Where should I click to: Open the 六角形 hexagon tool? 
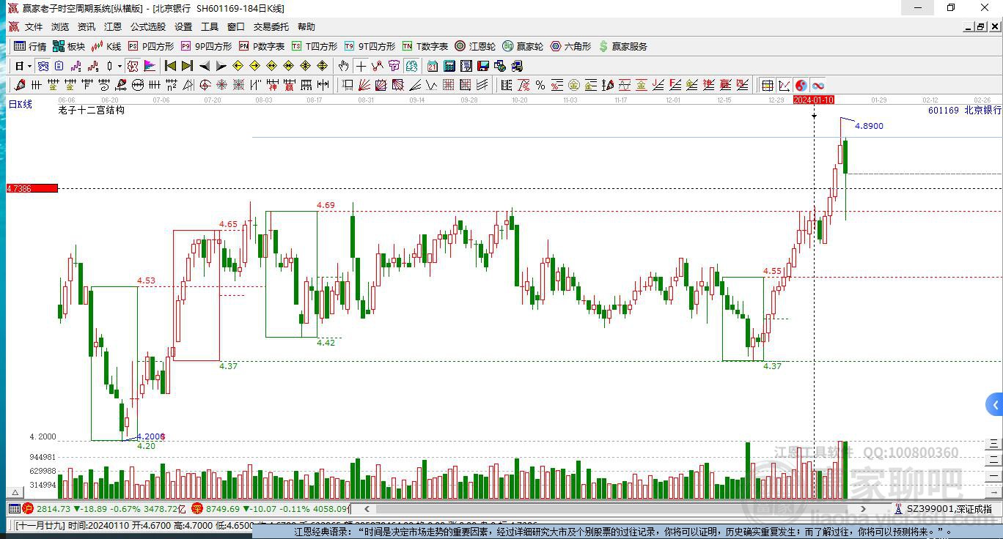tap(570, 46)
